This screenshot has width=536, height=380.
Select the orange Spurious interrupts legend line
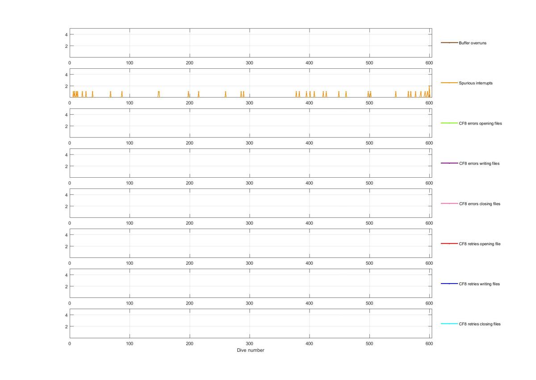click(449, 83)
